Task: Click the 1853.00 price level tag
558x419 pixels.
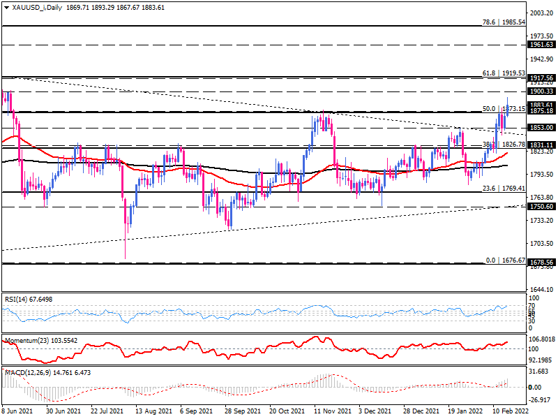Action: click(x=541, y=128)
